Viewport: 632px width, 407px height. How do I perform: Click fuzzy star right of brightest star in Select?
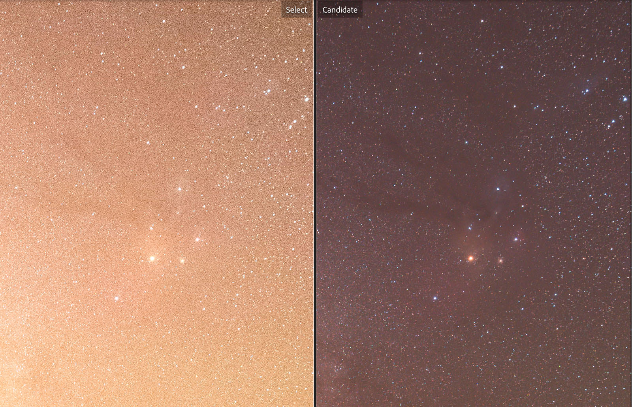point(182,261)
